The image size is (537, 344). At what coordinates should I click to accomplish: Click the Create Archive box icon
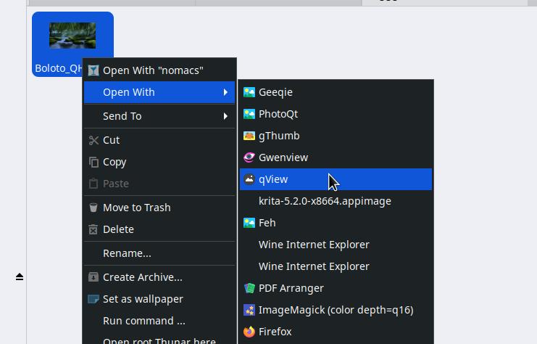point(93,277)
